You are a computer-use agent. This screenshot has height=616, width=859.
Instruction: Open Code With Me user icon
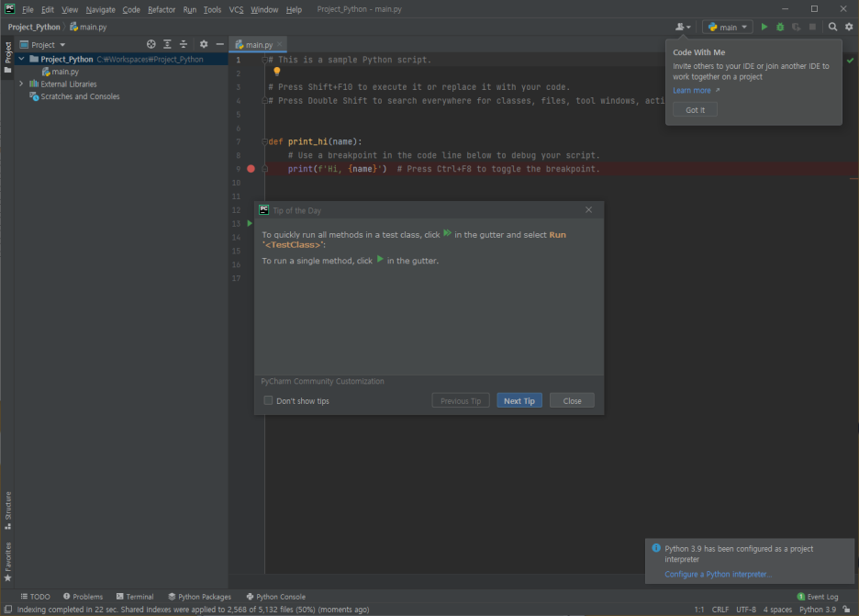tap(683, 27)
